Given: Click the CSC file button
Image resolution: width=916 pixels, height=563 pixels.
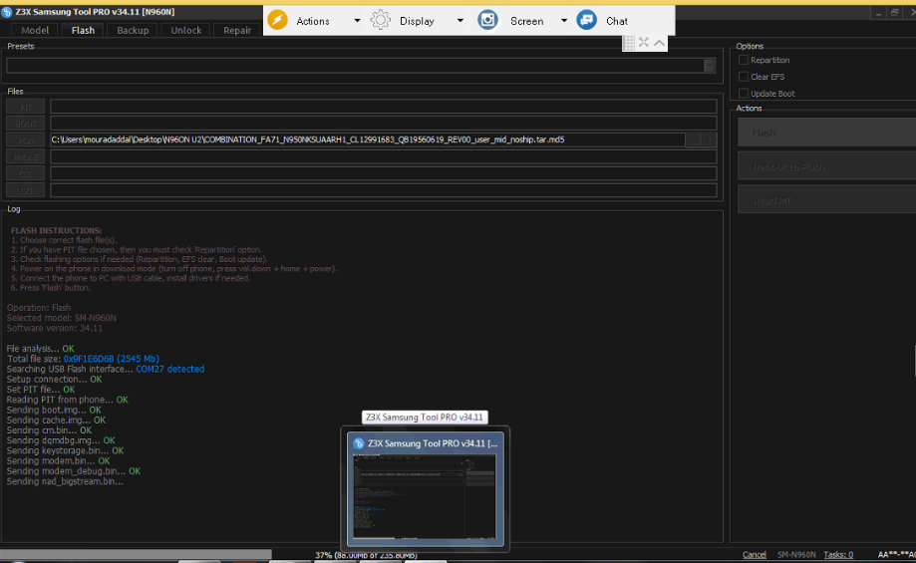Looking at the screenshot, I should (x=26, y=173).
